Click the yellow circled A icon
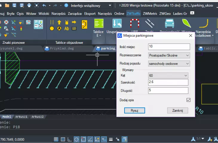Screen dimensions: 218x143 59,29
